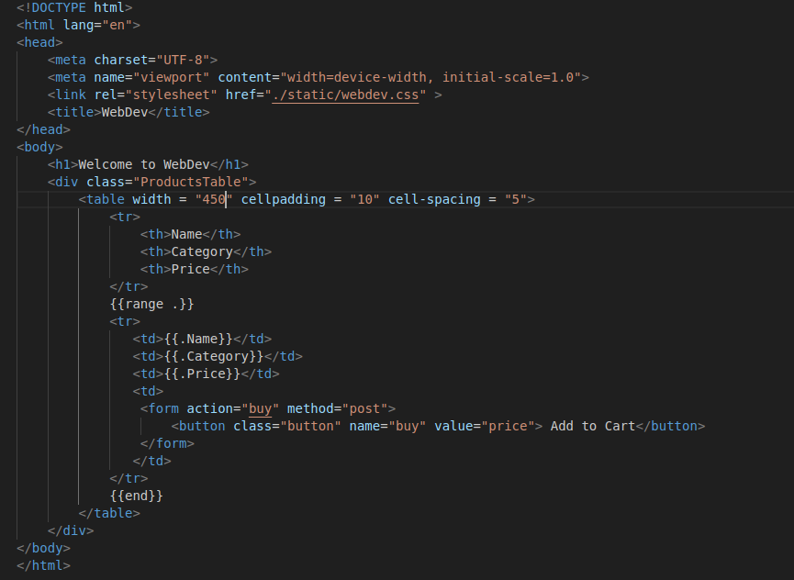The width and height of the screenshot is (794, 580).
Task: Click the "{{.Name}}" template cell
Action: [198, 339]
